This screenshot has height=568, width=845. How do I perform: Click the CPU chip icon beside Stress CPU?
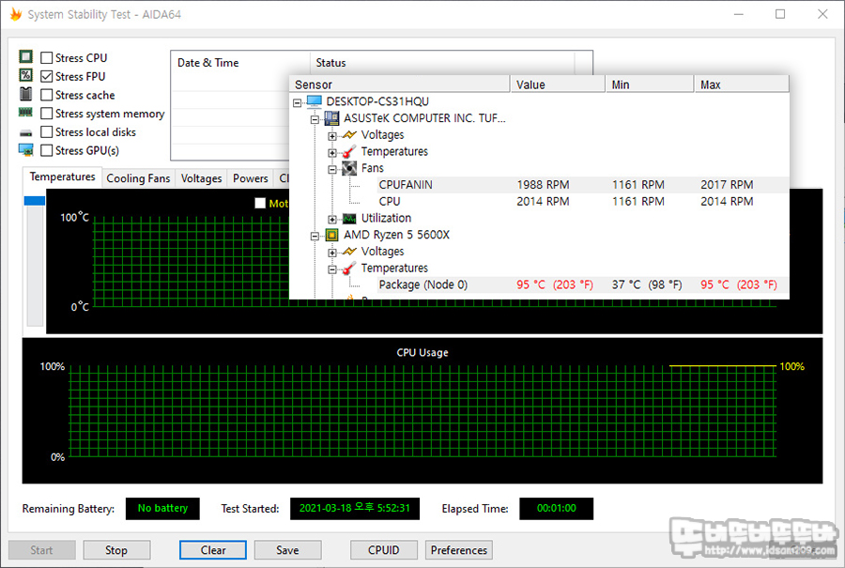(x=26, y=56)
